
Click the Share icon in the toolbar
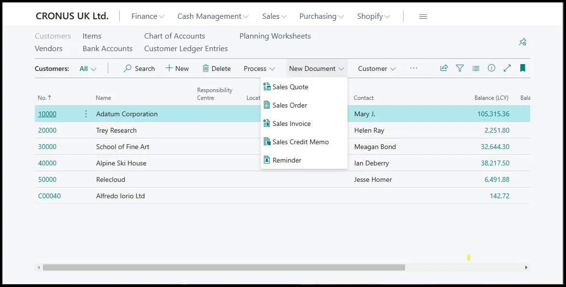(444, 68)
